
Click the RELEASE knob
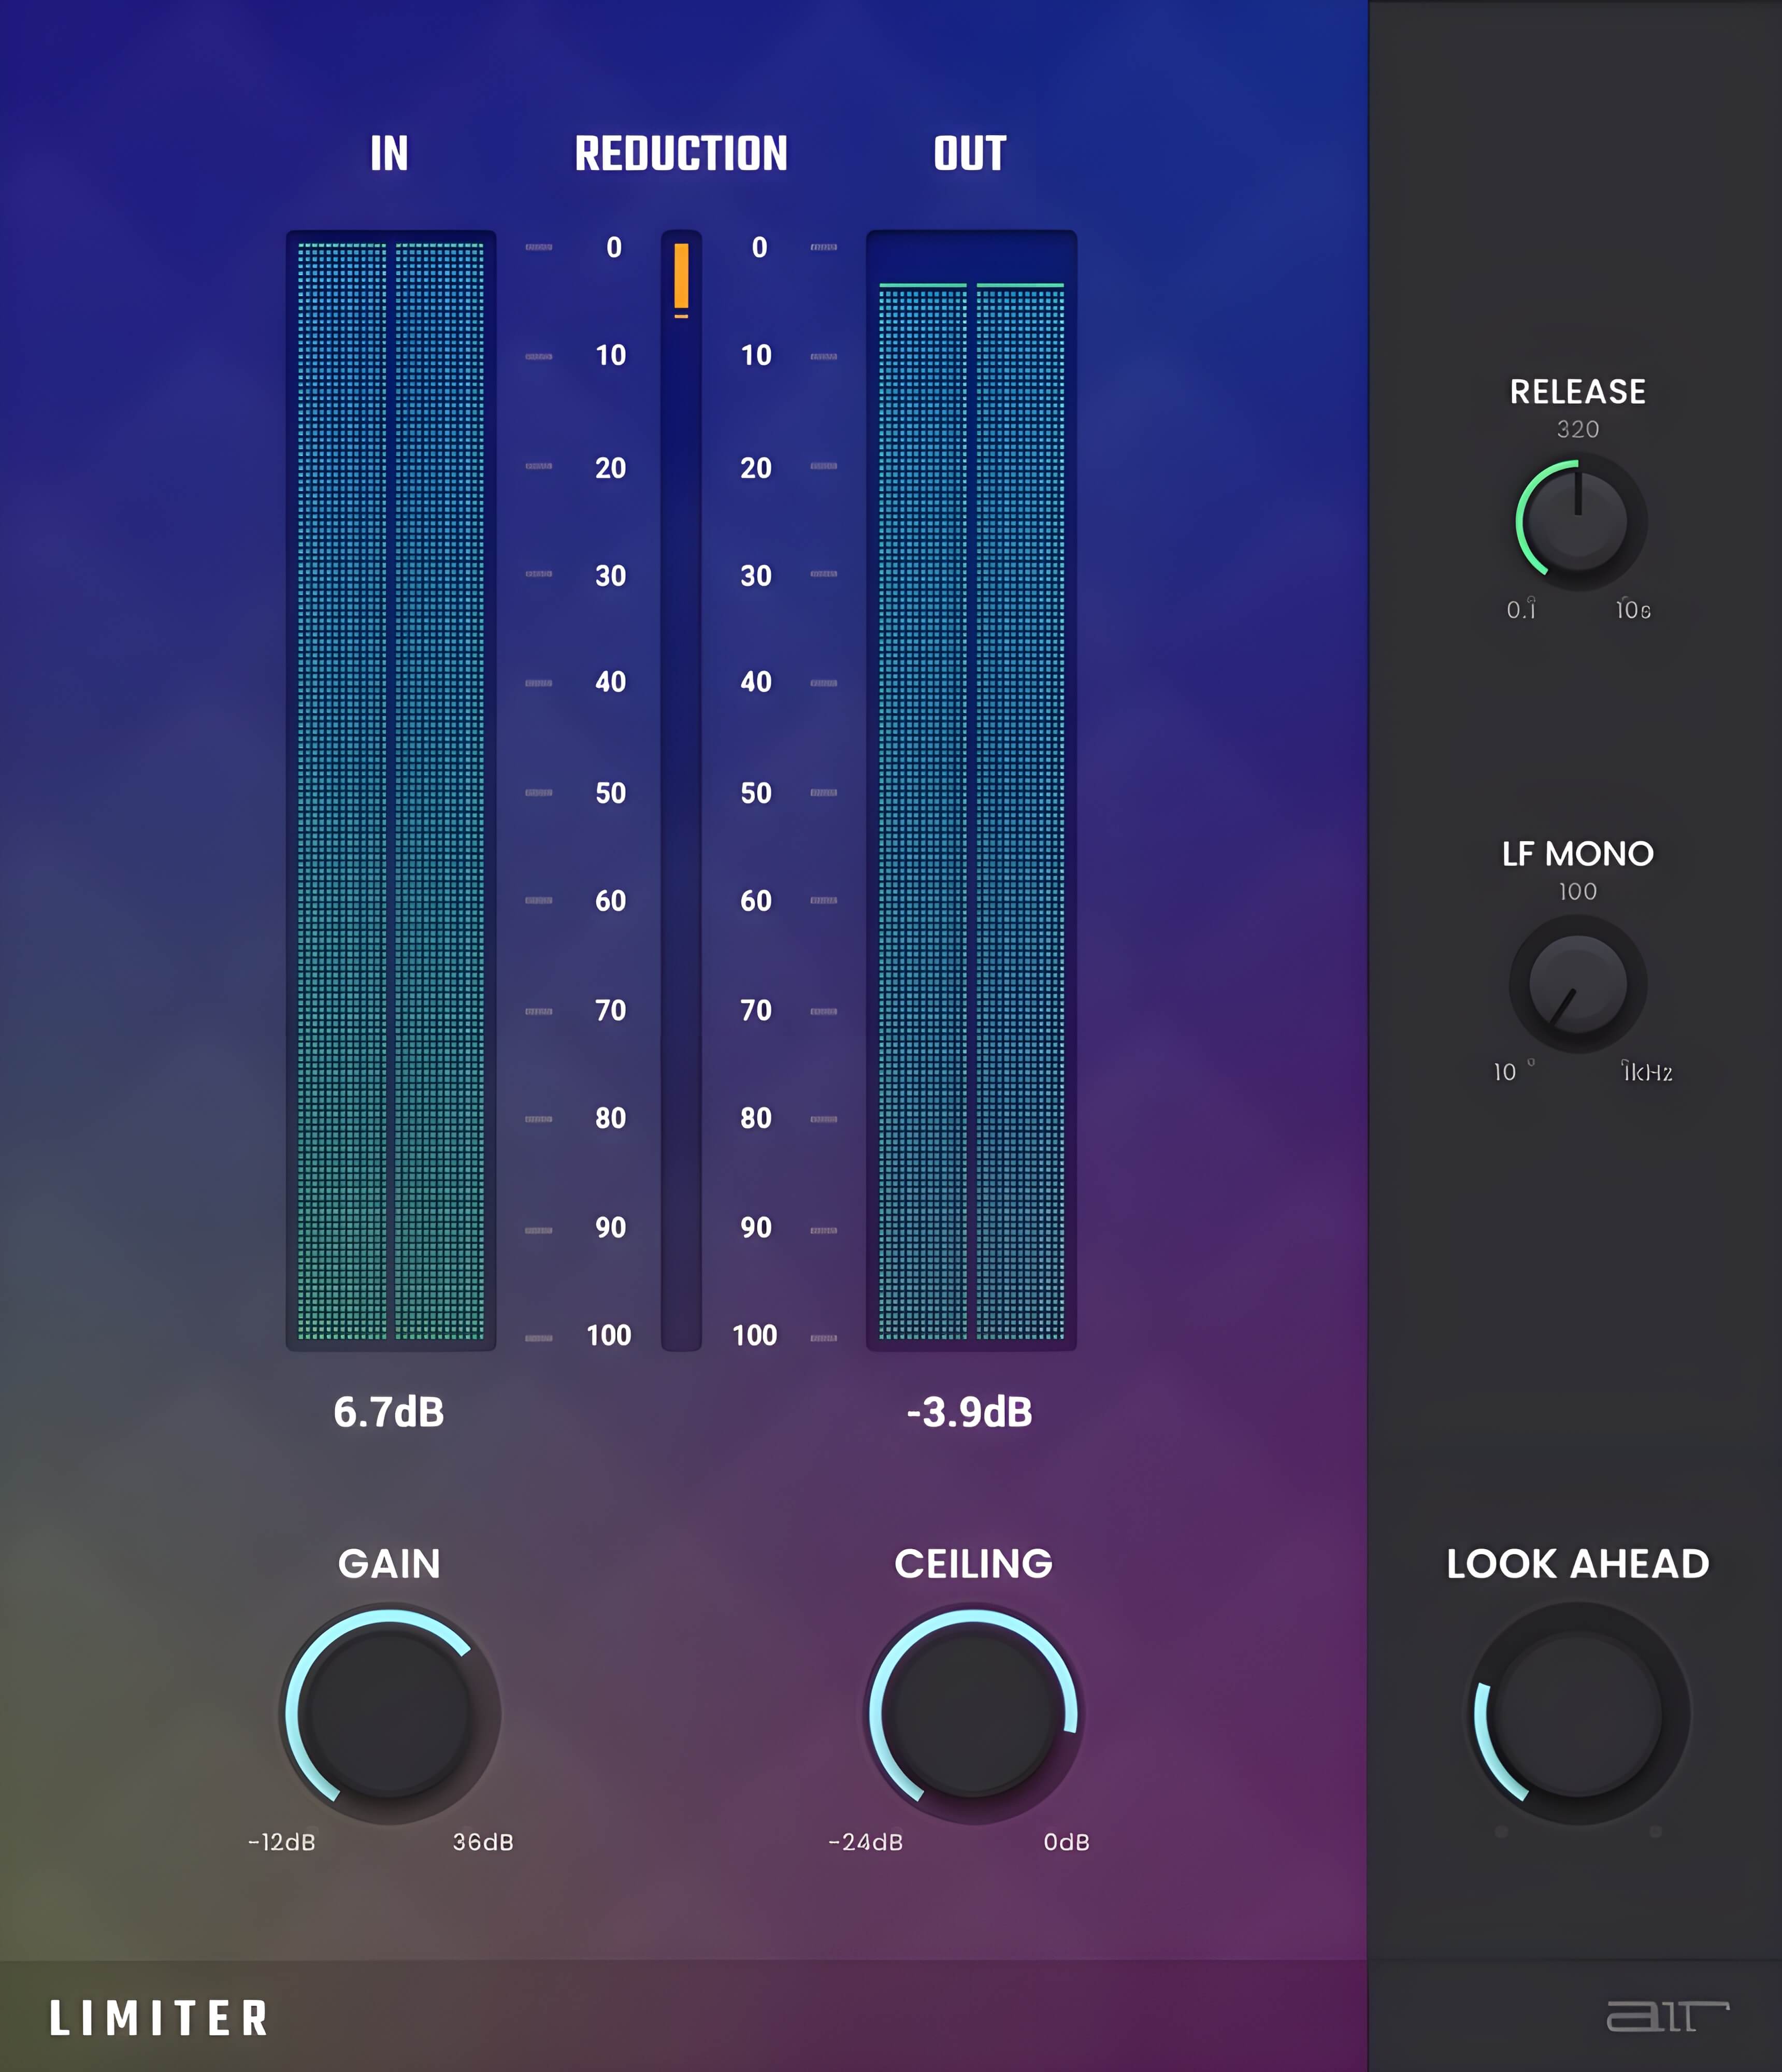[1578, 521]
